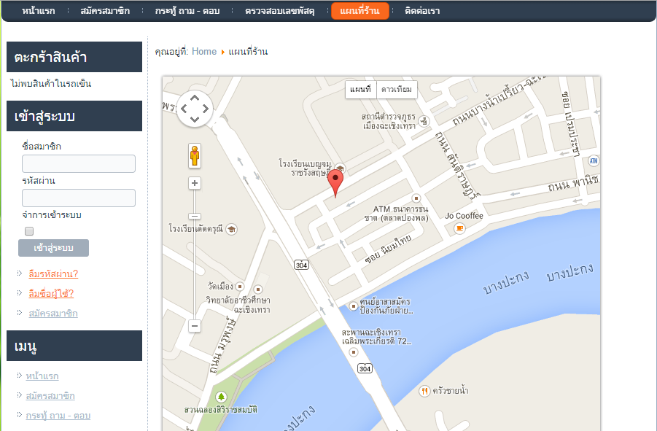Viewport: 657px width, 431px height.
Task: Open ตรวจสอบเลขพัสดุ in top navigation
Action: pyautogui.click(x=280, y=11)
